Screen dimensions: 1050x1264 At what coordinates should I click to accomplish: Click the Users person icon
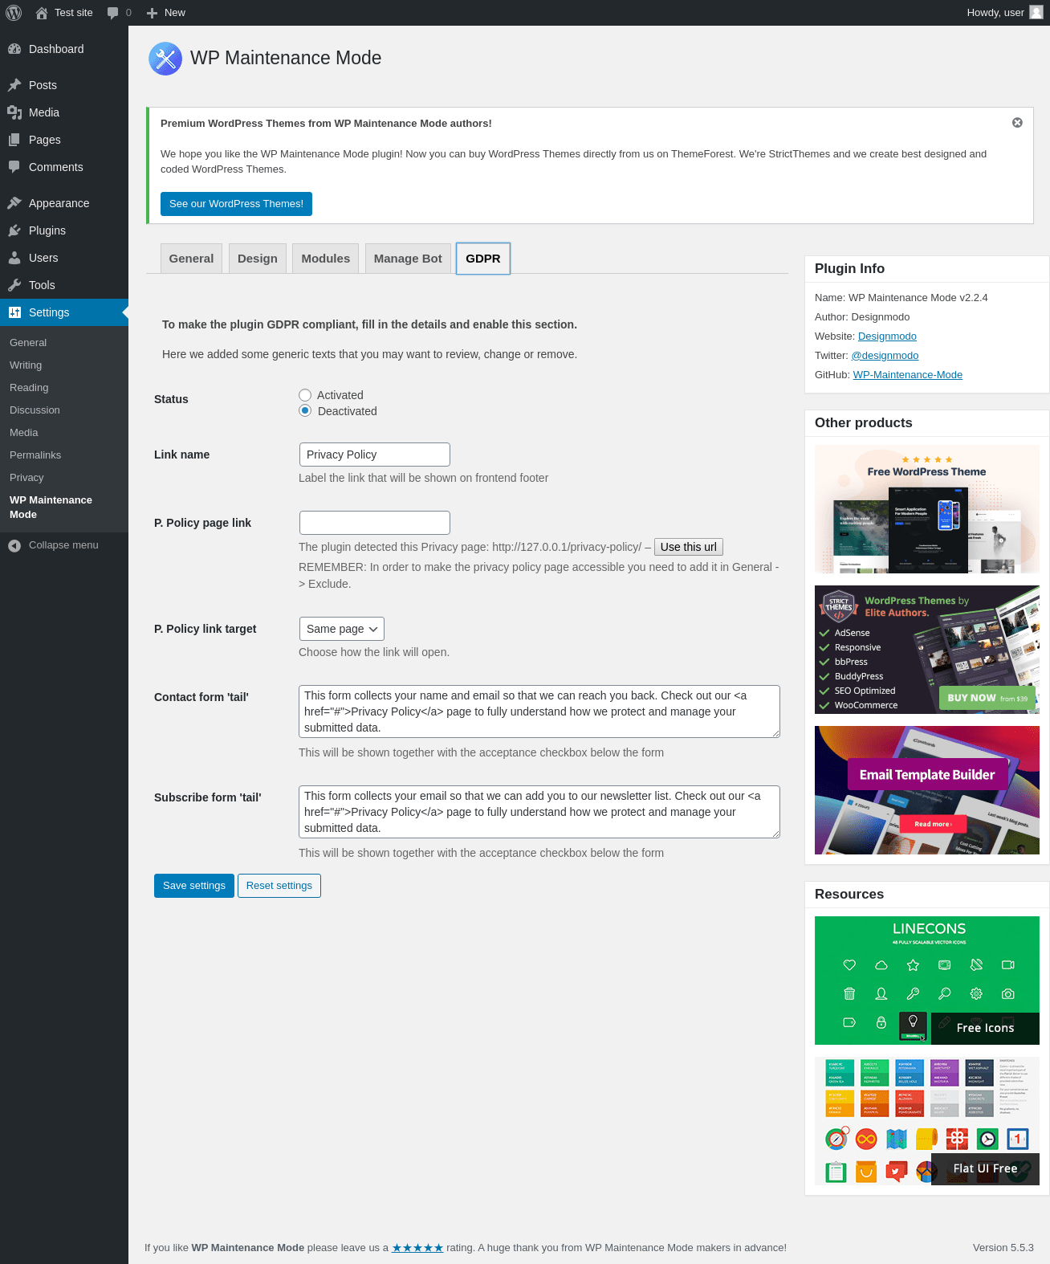14,258
